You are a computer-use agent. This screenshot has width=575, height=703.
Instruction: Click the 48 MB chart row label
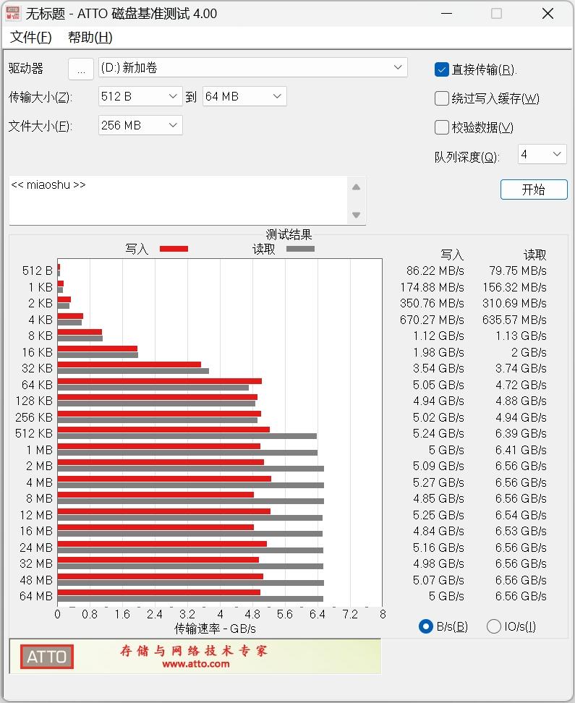[x=36, y=580]
